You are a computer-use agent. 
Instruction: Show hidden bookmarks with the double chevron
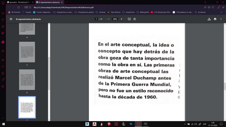click(x=222, y=12)
